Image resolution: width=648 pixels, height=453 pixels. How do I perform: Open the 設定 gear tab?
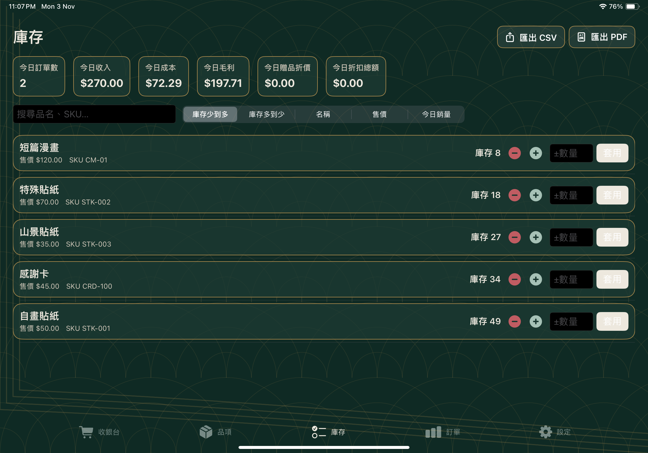(x=555, y=432)
